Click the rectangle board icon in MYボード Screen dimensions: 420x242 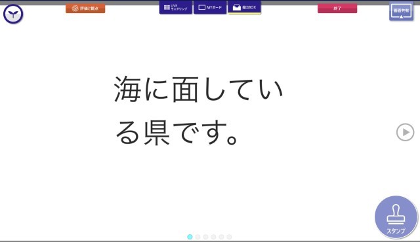tap(201, 7)
